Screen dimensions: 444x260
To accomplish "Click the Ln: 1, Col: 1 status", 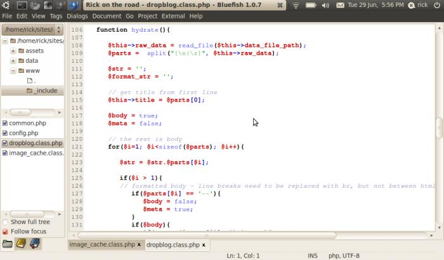I will [243, 256].
